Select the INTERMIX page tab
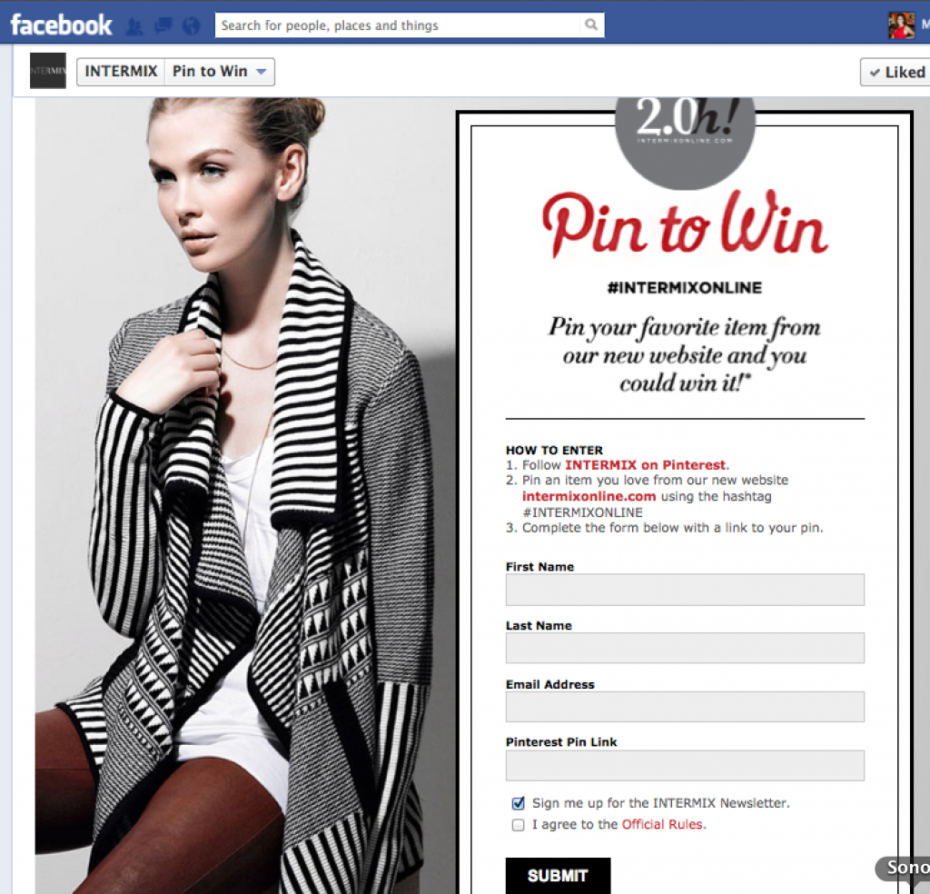Screen dimensions: 930x894 [121, 72]
